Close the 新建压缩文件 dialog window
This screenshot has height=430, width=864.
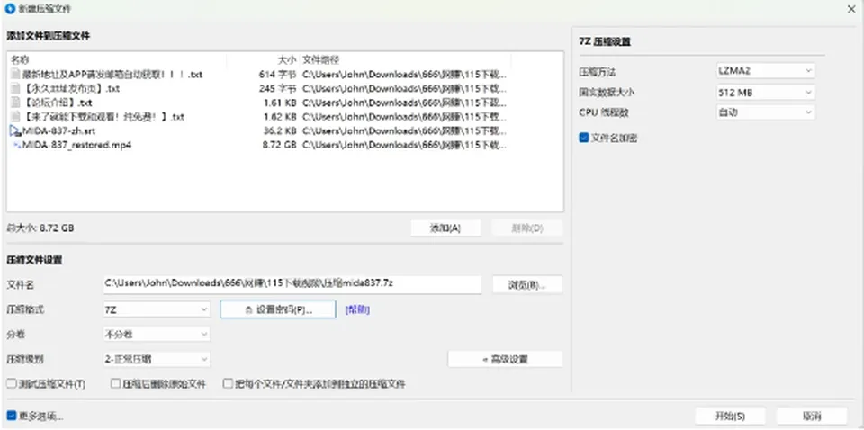click(x=850, y=9)
